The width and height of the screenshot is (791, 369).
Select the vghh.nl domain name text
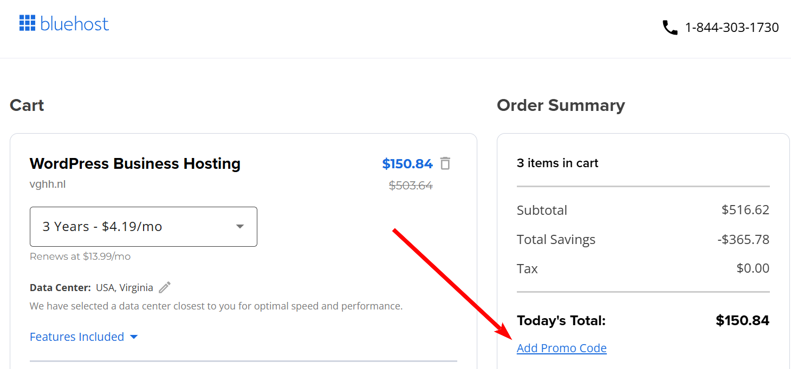(x=48, y=183)
